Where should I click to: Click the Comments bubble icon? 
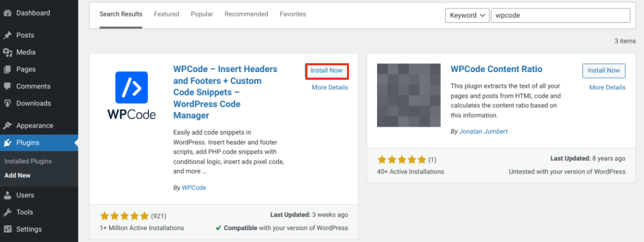click(7, 87)
